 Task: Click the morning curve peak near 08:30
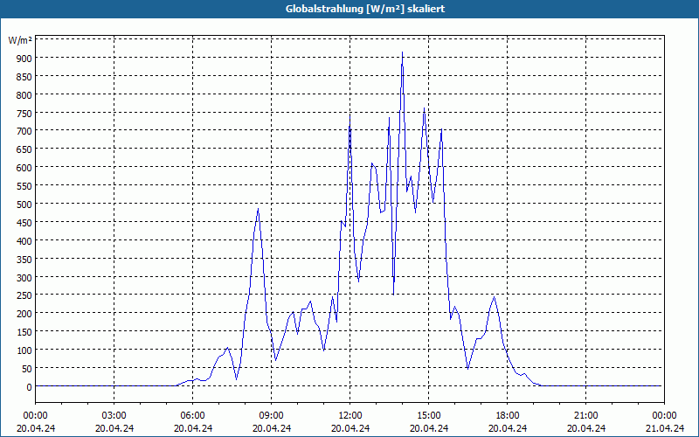click(x=258, y=209)
